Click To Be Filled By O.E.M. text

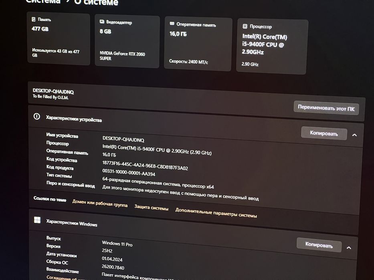point(51,97)
